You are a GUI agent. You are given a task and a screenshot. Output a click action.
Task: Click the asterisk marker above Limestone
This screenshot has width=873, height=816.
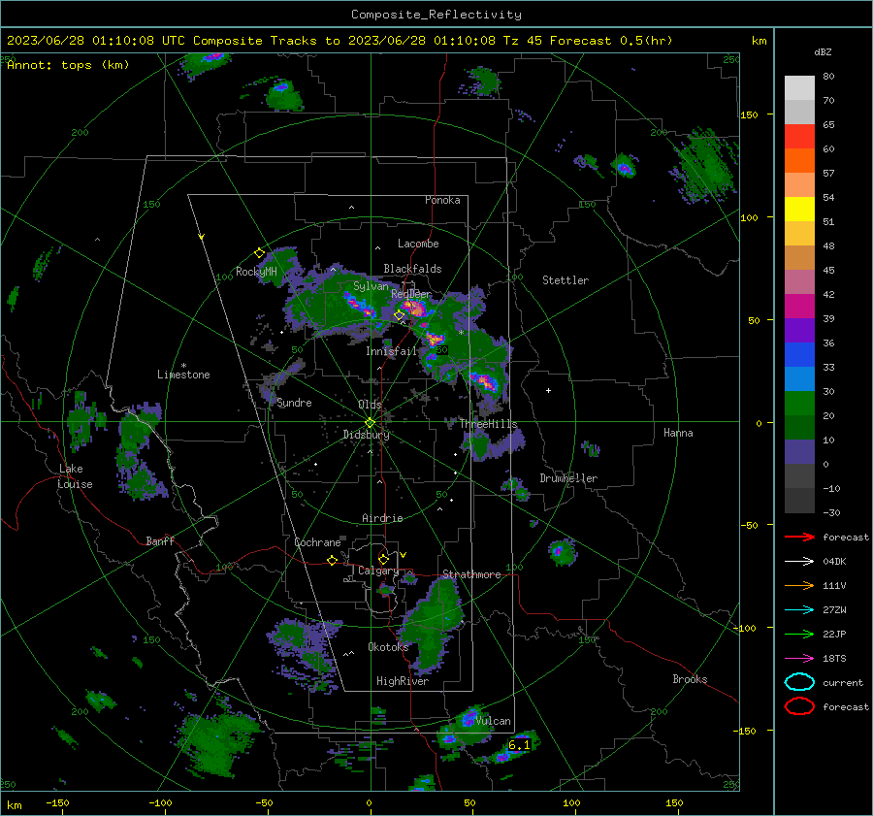183,366
